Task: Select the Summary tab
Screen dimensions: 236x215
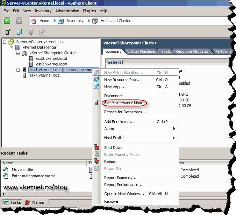Action: click(x=114, y=51)
